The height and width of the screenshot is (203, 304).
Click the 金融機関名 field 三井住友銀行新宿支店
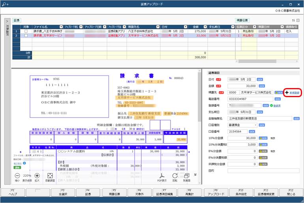pos(260,118)
